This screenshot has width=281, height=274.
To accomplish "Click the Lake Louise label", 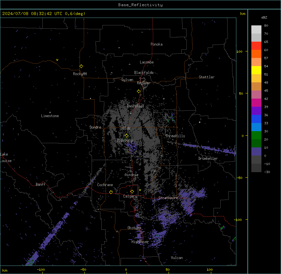I will (x=6, y=158).
